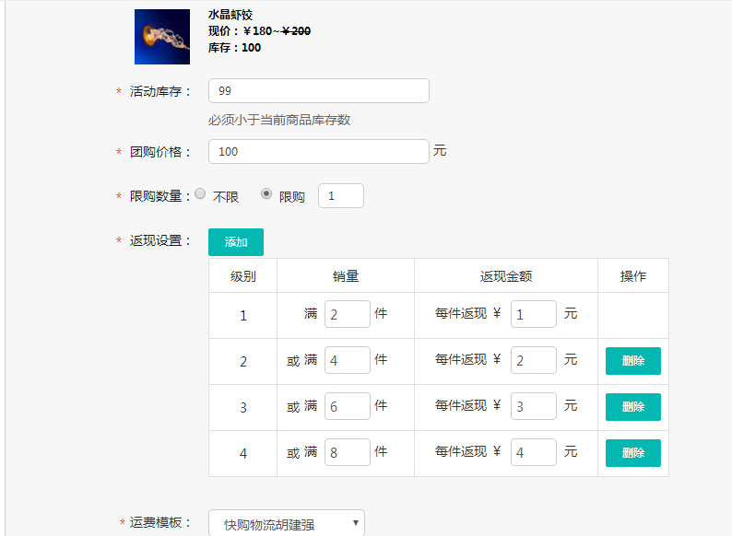Click level 2 cashback amount field
This screenshot has width=732, height=536.
[x=533, y=360]
